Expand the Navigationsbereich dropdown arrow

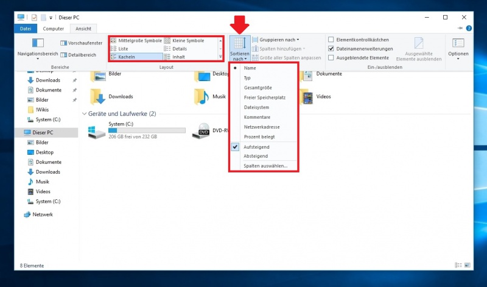coord(38,59)
